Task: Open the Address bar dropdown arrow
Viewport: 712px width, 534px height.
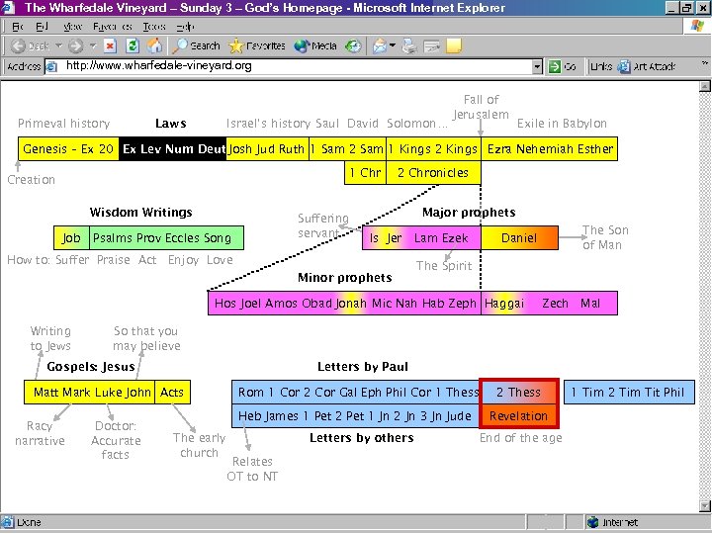Action: tap(537, 67)
